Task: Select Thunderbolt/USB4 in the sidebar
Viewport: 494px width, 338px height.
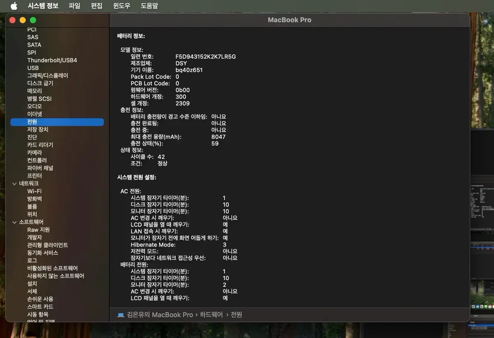Action: tap(52, 60)
